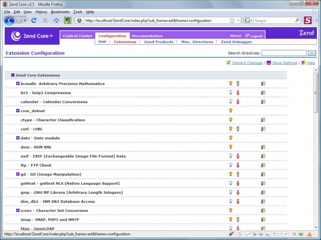Viewport: 321px width, 240px height.
Task: Click the imap green switch icon
Action: (238, 219)
